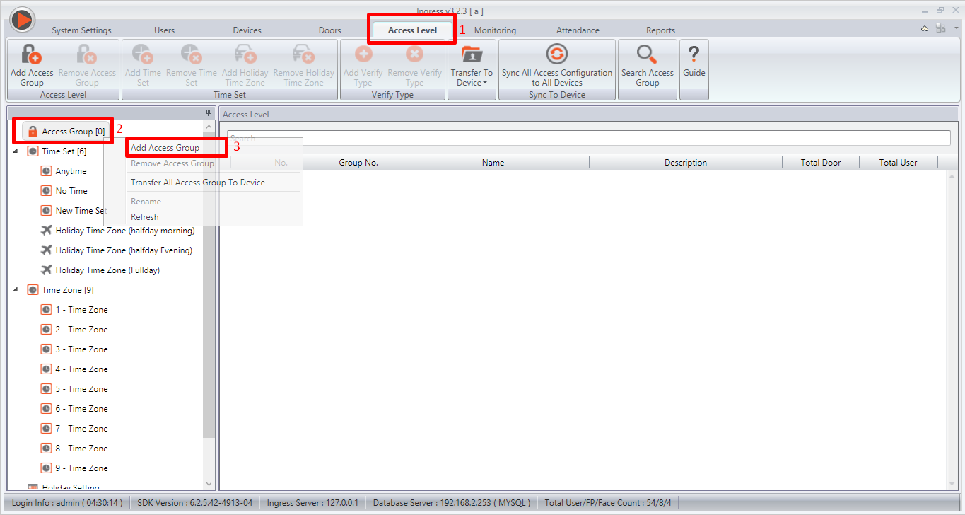Click the clock icon beside New Time Set
The image size is (965, 515).
coord(47,211)
